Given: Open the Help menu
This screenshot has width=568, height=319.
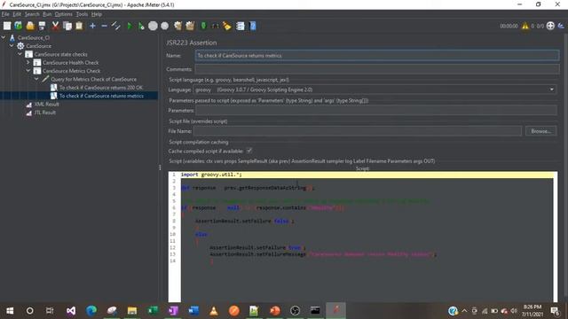Looking at the screenshot, I should (97, 14).
